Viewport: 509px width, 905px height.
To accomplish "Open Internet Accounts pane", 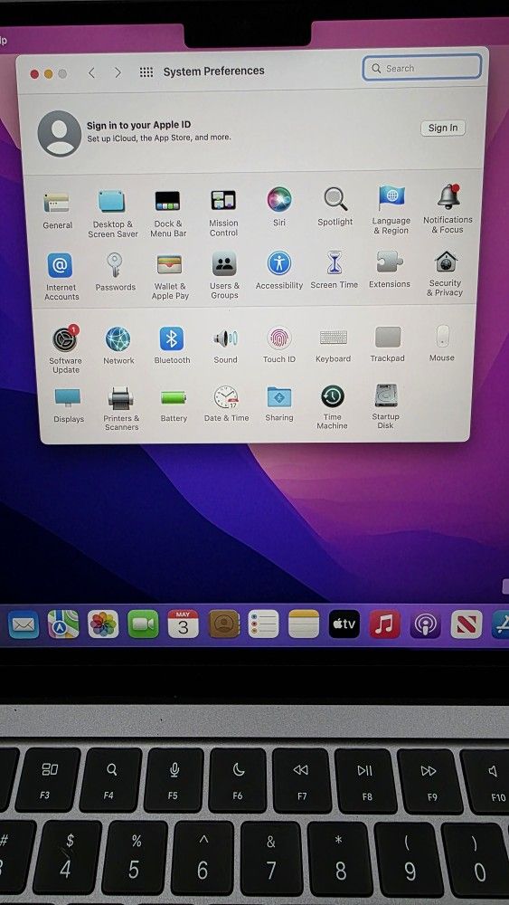I will [x=60, y=265].
